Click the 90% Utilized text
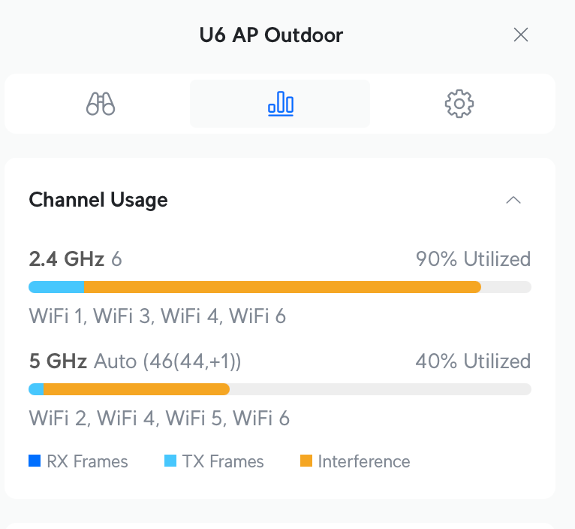This screenshot has height=529, width=575. click(473, 259)
